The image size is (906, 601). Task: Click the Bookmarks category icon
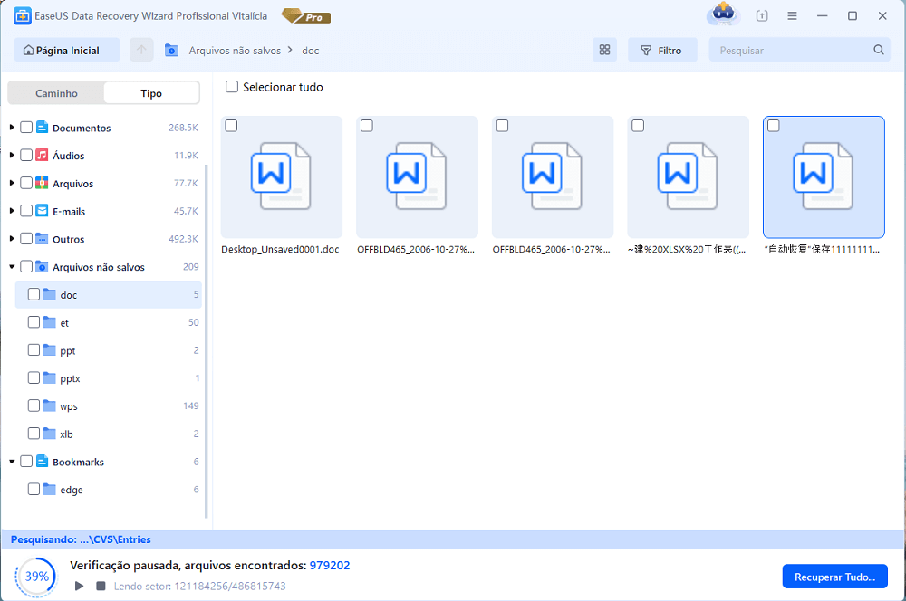click(x=43, y=461)
